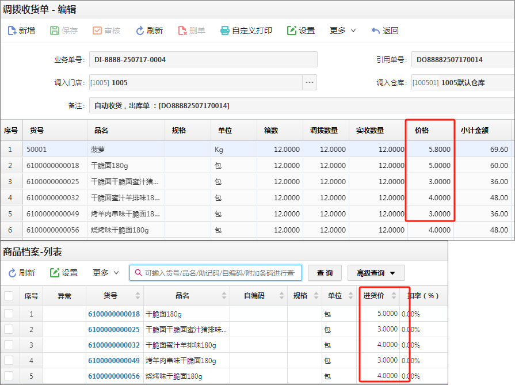
Task: Sort product list by 品名 column arrows
Action: 224,296
